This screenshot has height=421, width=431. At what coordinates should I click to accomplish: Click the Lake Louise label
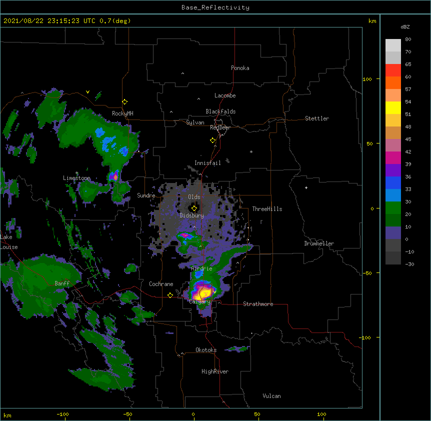8,242
